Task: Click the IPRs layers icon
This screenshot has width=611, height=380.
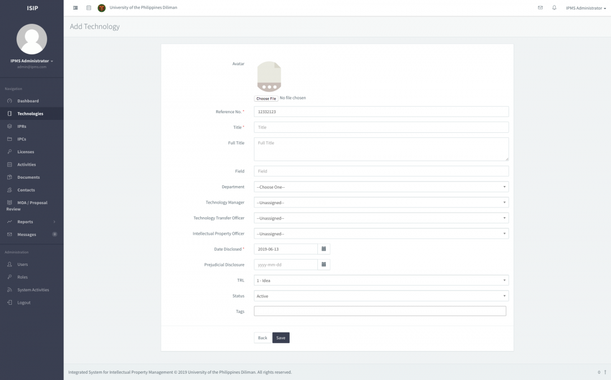Action: 10,127
